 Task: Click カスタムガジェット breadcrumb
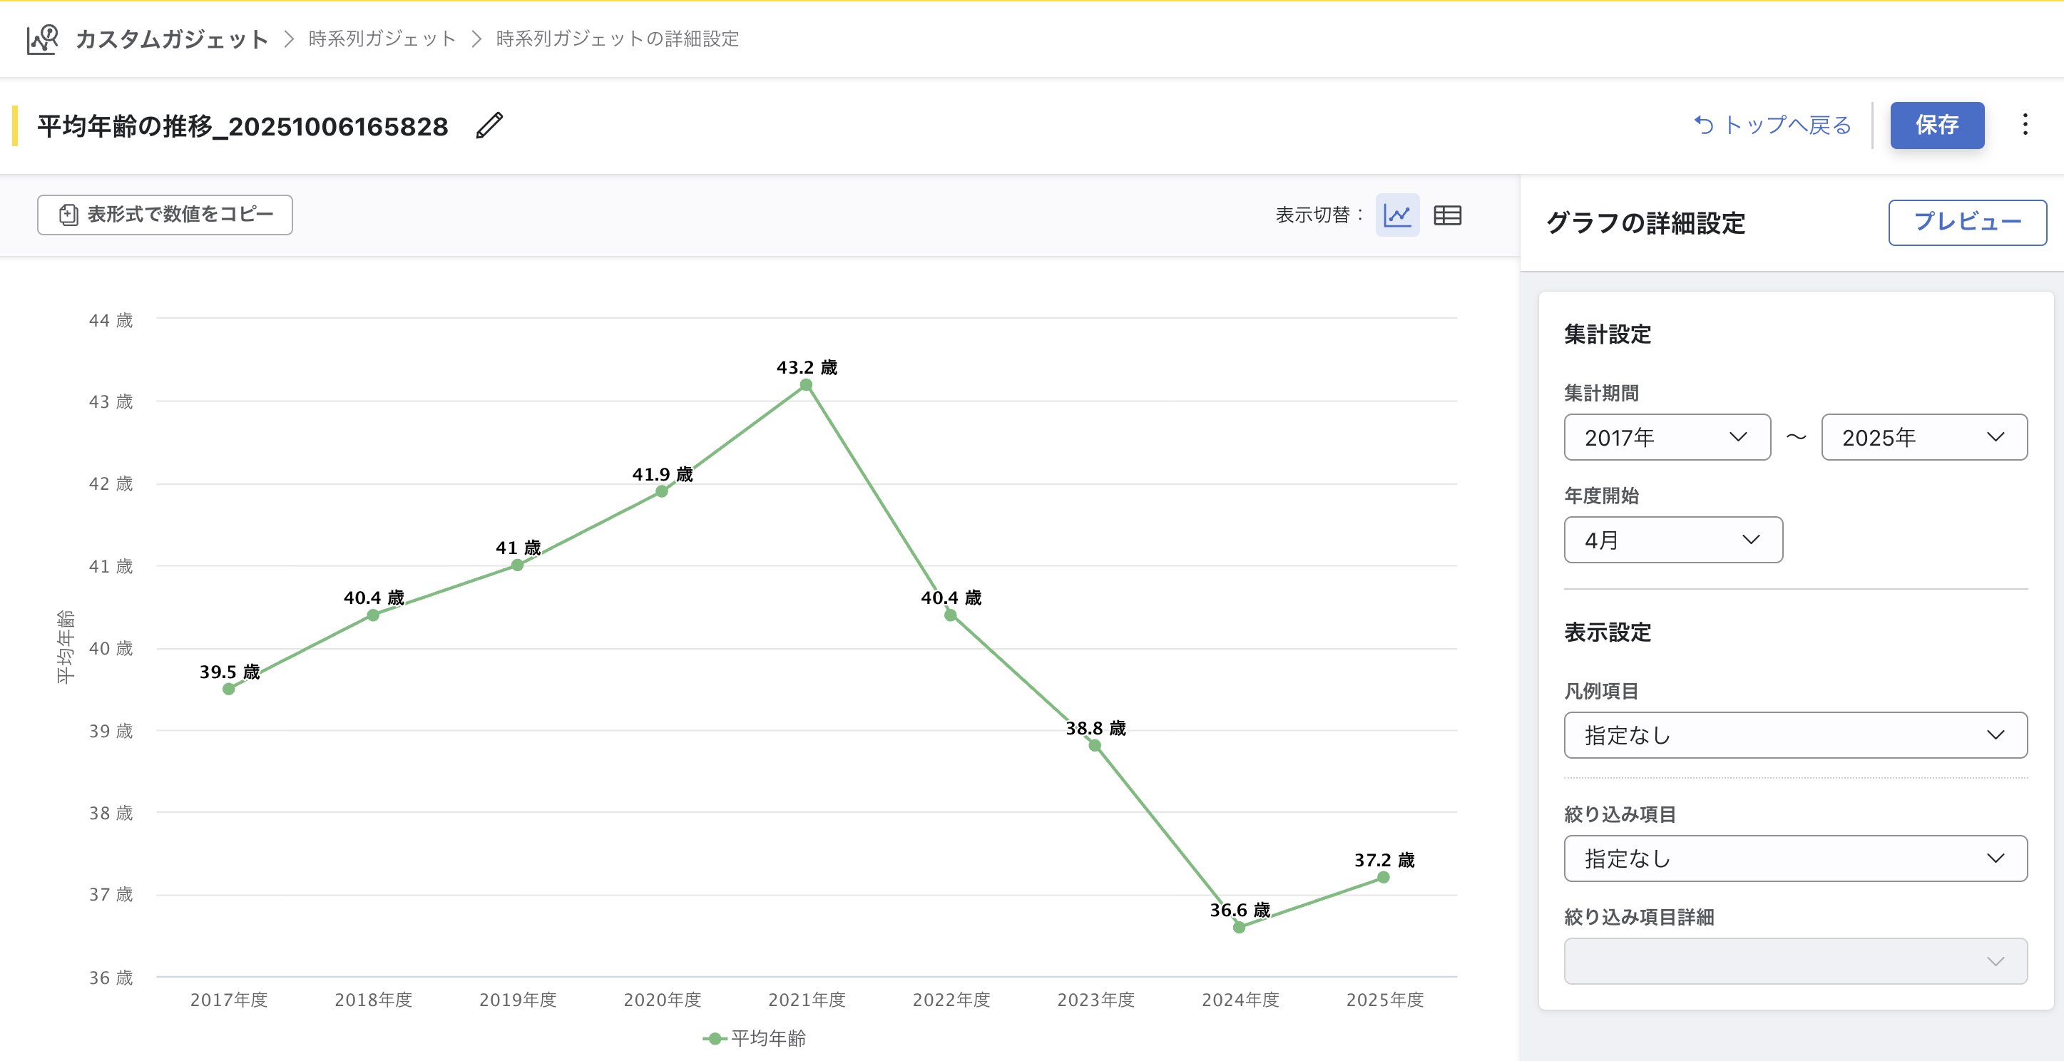[171, 39]
